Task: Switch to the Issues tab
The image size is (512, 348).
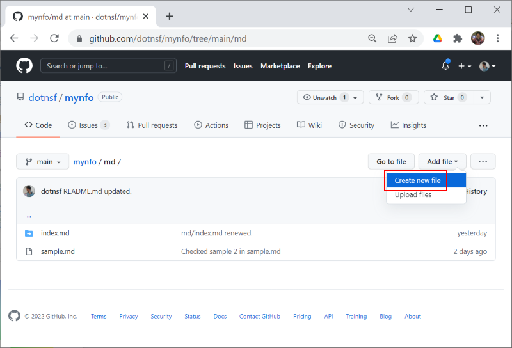Action: 89,125
